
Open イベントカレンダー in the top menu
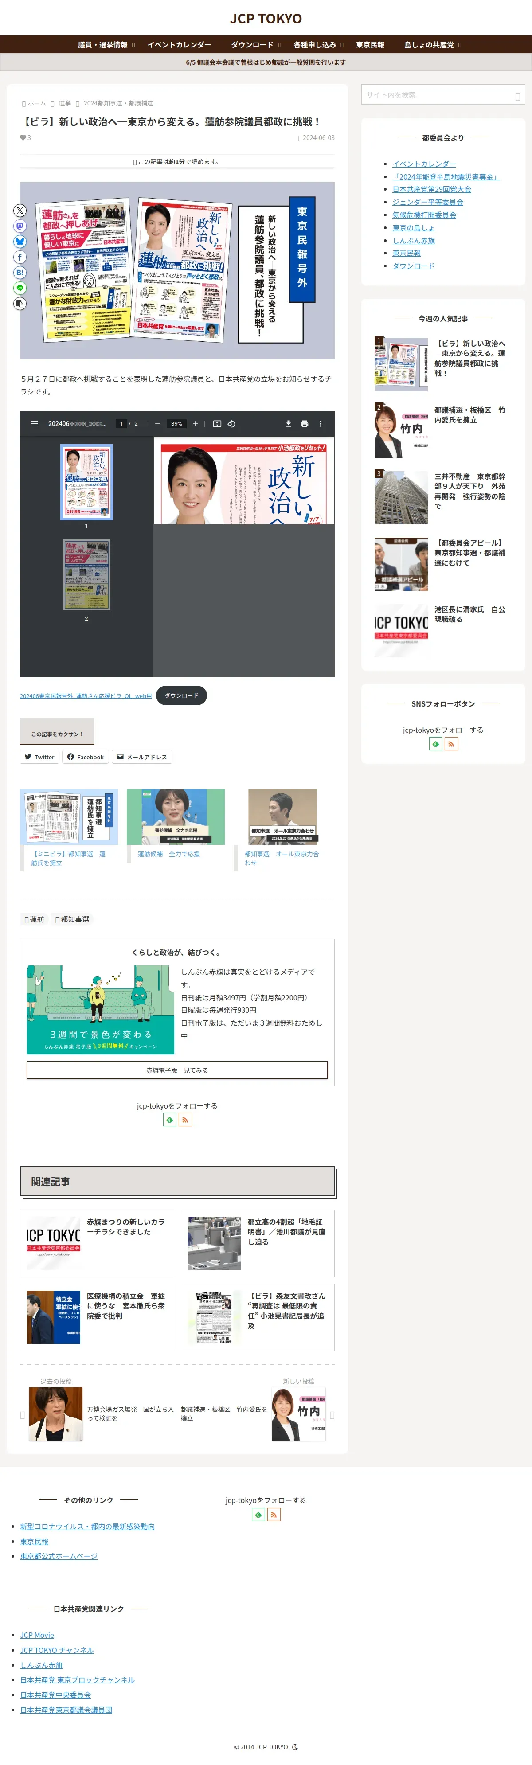pos(179,44)
